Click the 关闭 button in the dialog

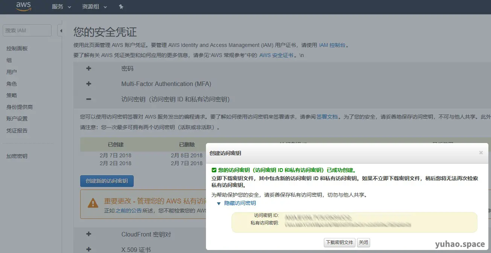363,242
